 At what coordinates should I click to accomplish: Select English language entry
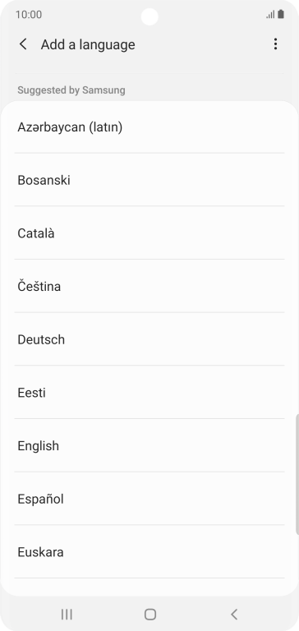point(149,445)
